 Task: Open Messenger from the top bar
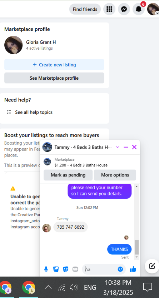tap(124, 9)
